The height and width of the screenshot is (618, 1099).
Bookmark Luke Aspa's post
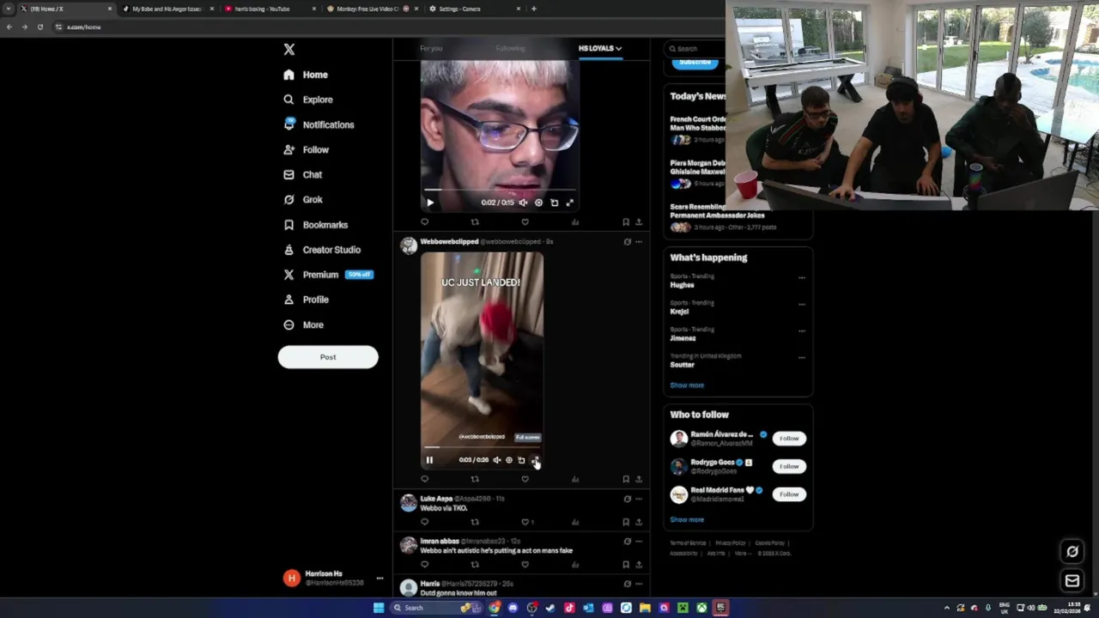click(x=626, y=522)
